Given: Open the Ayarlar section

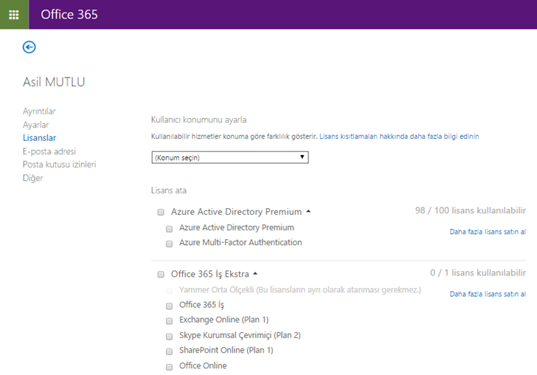Looking at the screenshot, I should pos(35,125).
